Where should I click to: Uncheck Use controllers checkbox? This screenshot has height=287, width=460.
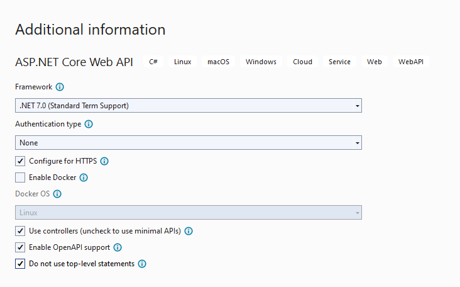point(21,231)
